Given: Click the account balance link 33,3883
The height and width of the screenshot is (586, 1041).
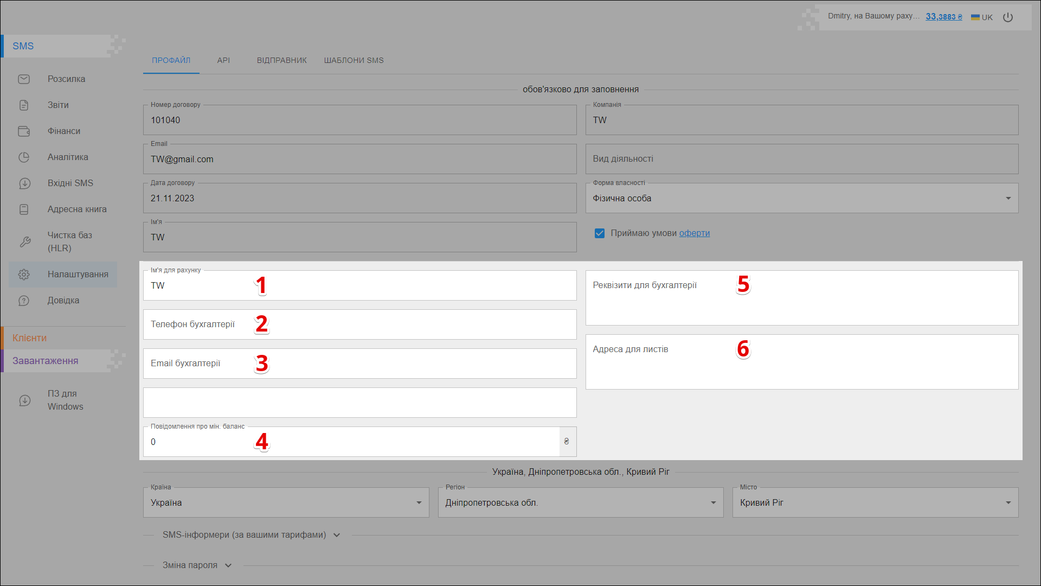Looking at the screenshot, I should click(x=943, y=17).
